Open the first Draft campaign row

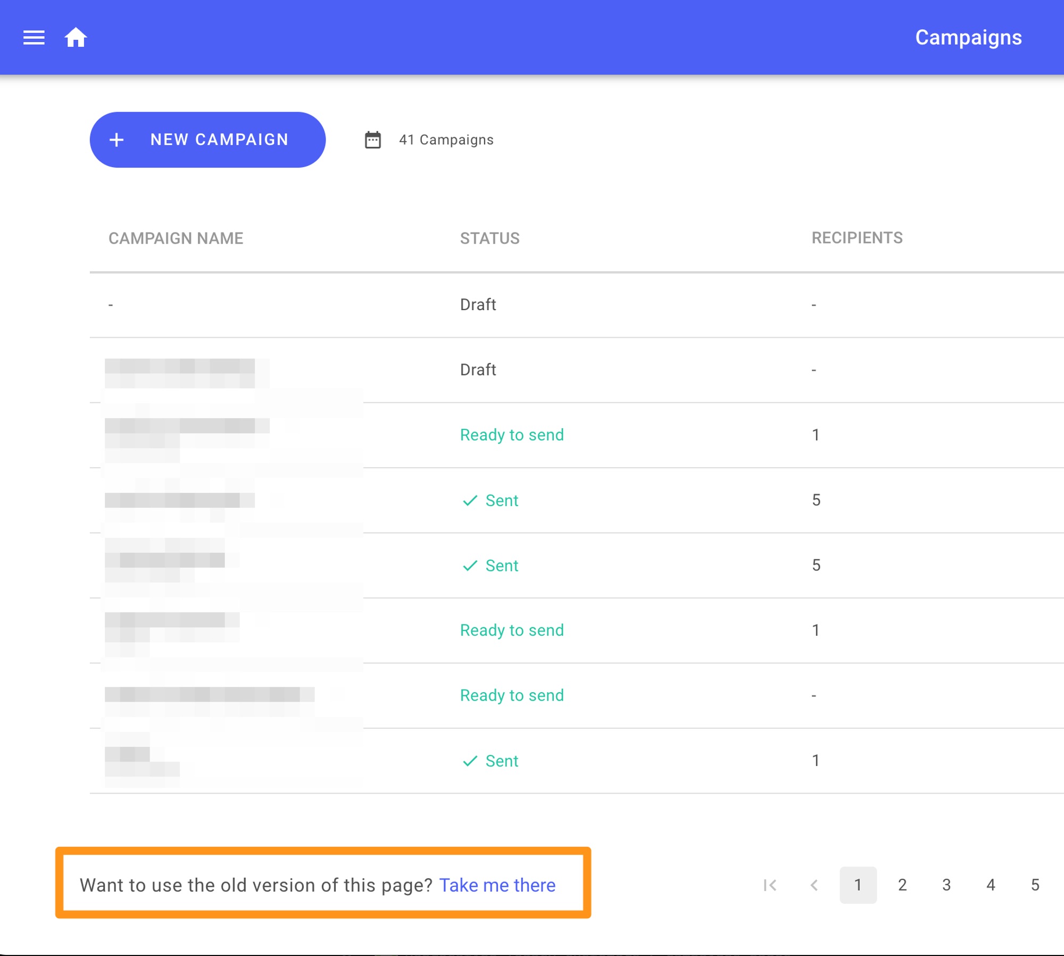[478, 305]
